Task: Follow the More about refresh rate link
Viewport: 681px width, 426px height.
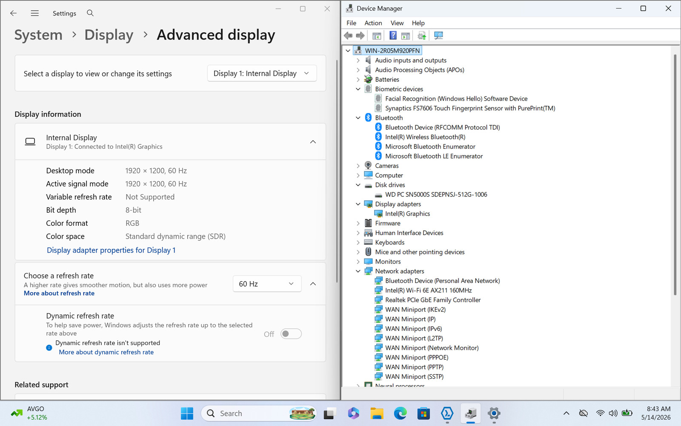Action: [x=59, y=293]
